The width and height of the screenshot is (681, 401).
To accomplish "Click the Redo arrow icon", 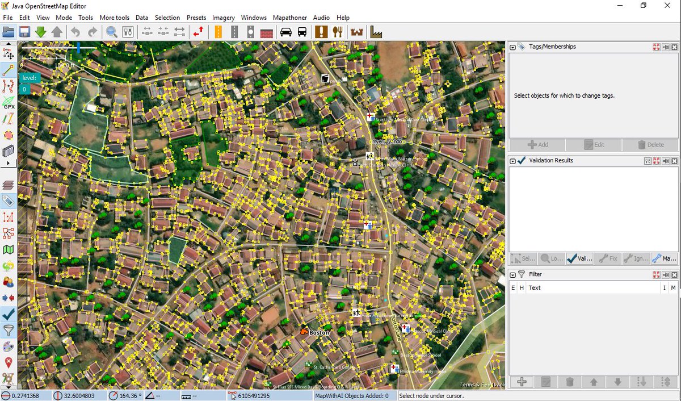I will [91, 32].
